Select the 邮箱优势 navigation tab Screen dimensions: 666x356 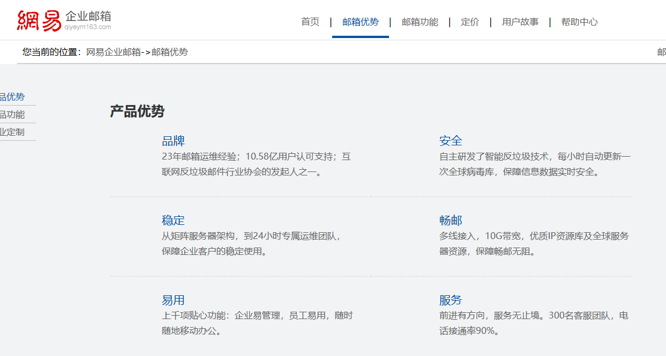[x=360, y=22]
